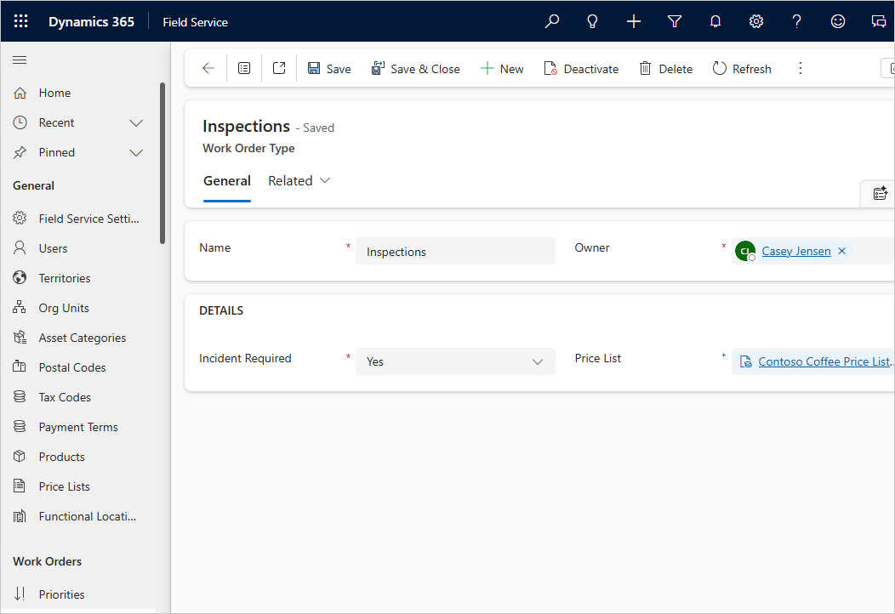This screenshot has width=895, height=614.
Task: Open record in new window icon
Action: click(279, 69)
